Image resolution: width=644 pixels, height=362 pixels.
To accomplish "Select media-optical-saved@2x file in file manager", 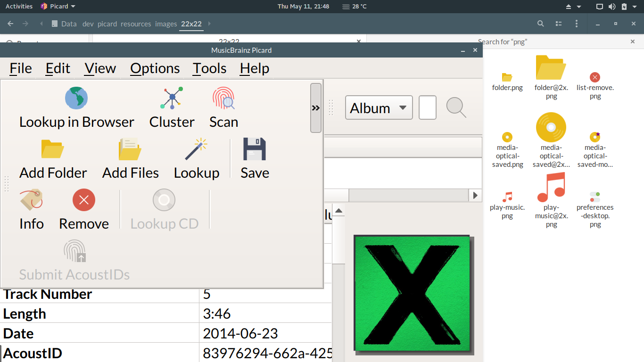I will point(551,140).
